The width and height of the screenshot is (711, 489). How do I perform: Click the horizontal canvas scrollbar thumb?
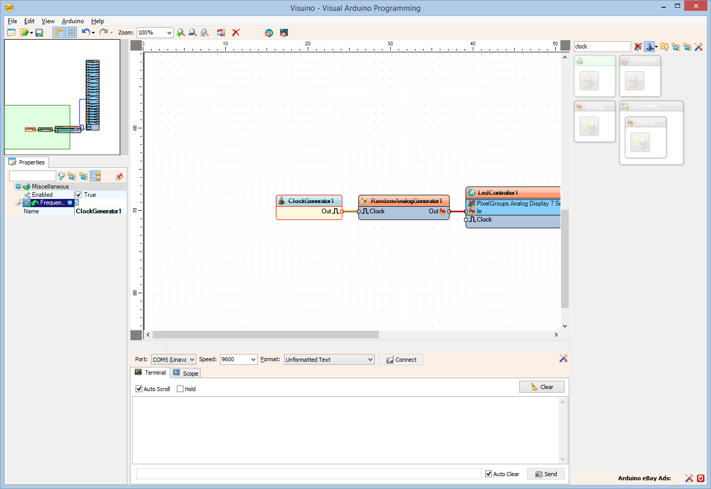pos(266,335)
